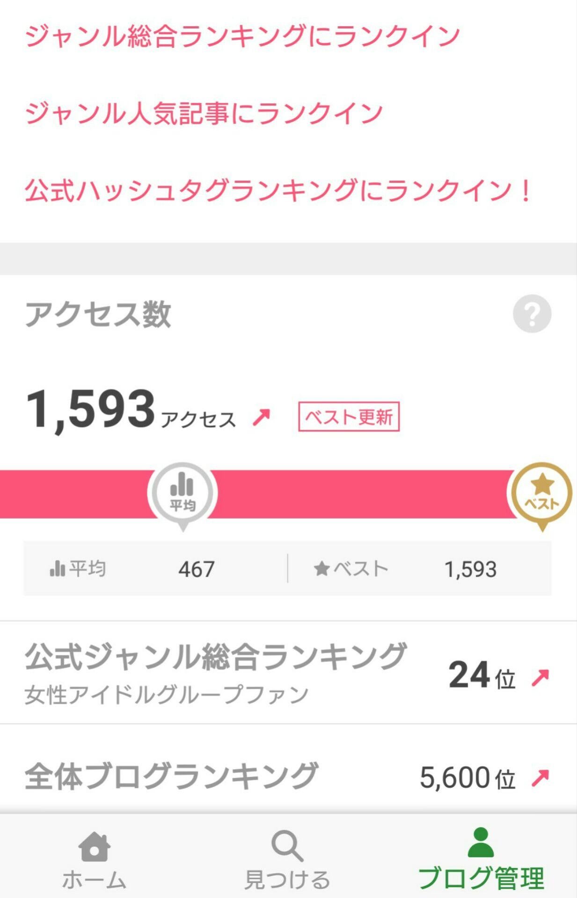577x898 pixels.
Task: Click the small bar chart icon beside 平均 467
Action: pyautogui.click(x=58, y=569)
